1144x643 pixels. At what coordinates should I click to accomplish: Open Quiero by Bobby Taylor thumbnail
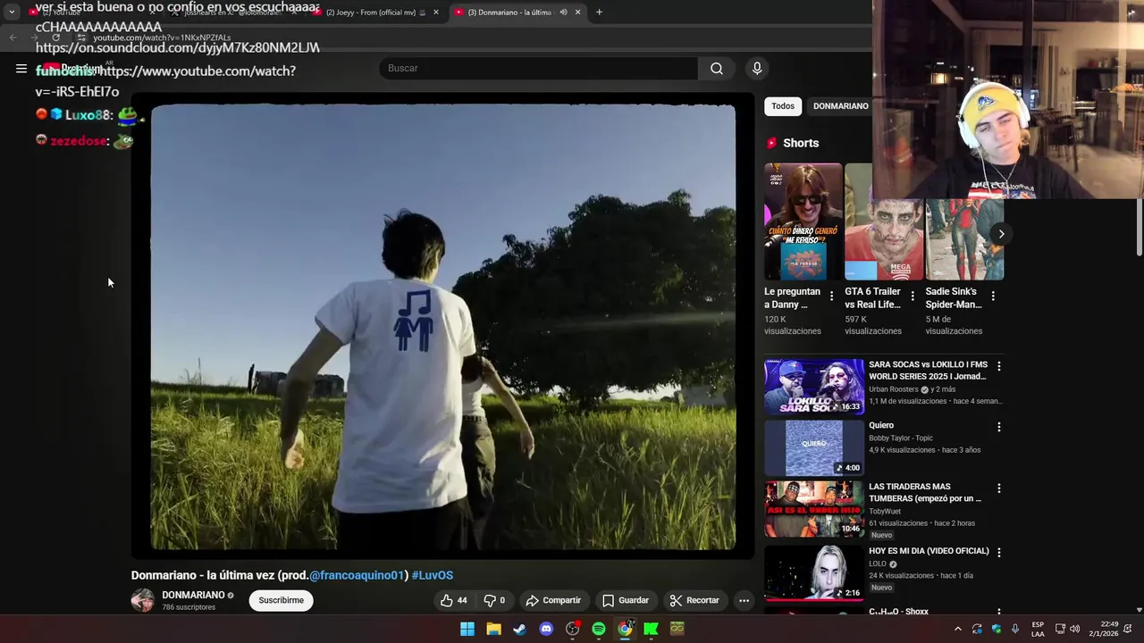(814, 448)
